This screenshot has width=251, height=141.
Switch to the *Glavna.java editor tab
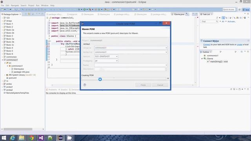[x=179, y=14]
